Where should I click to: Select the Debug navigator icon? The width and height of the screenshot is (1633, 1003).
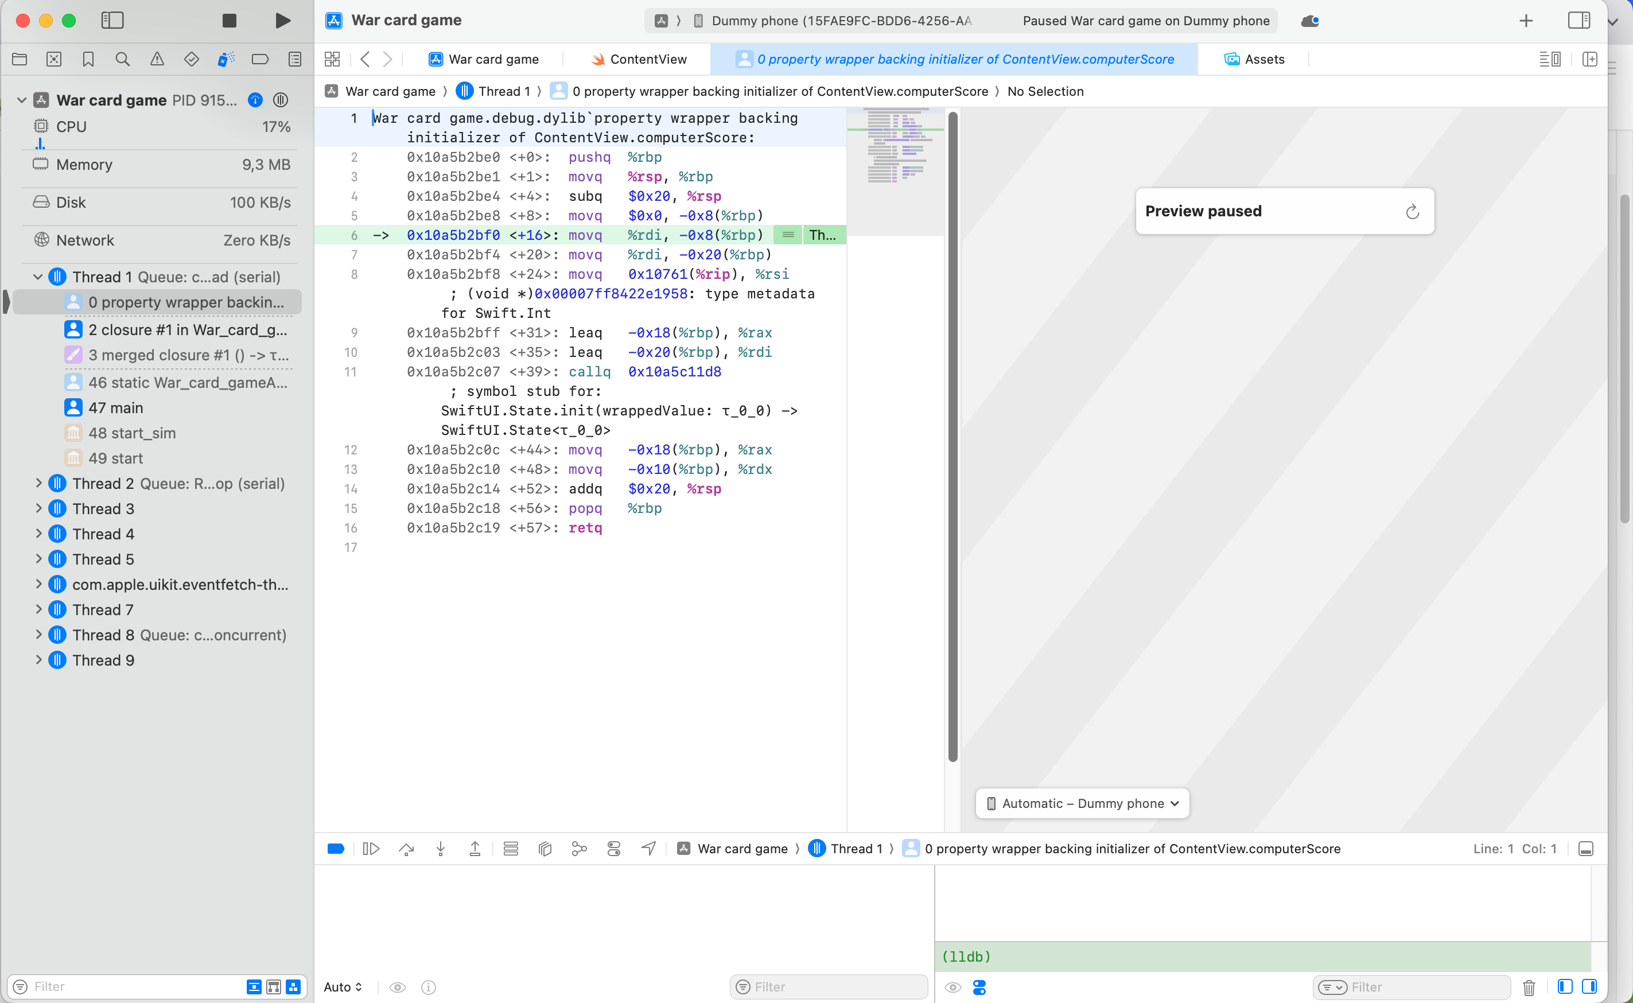pos(226,59)
